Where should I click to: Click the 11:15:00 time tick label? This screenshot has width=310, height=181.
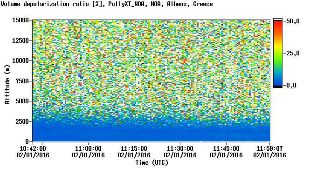click(x=134, y=152)
